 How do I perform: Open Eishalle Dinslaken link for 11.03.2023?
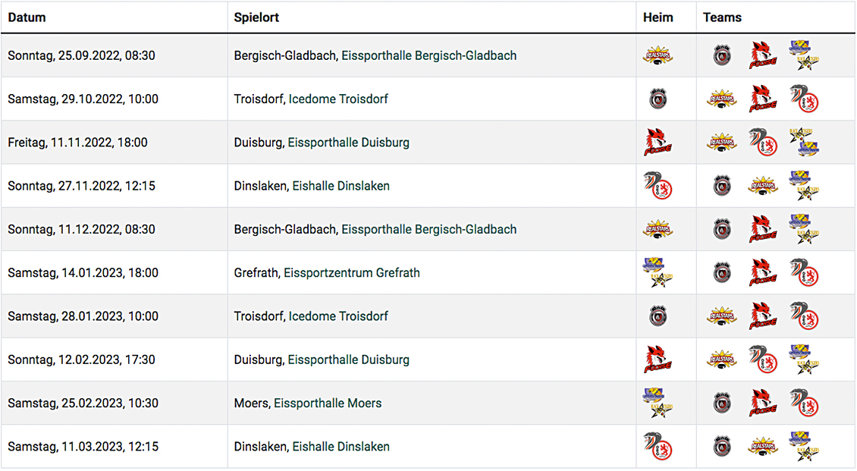click(x=341, y=447)
